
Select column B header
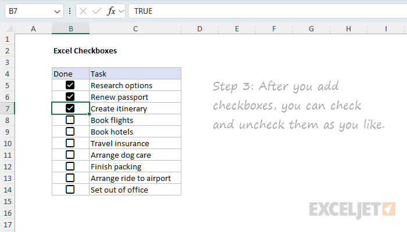[70, 28]
